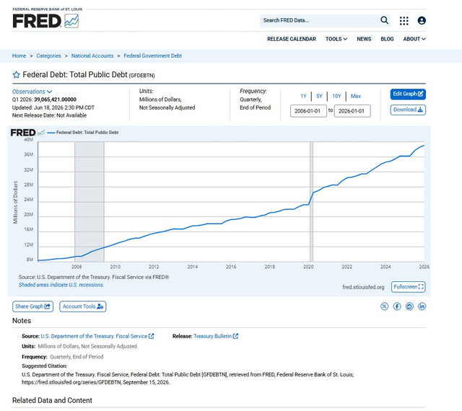The width and height of the screenshot is (462, 411).
Task: Expand the Observations dropdown
Action: [x=32, y=92]
